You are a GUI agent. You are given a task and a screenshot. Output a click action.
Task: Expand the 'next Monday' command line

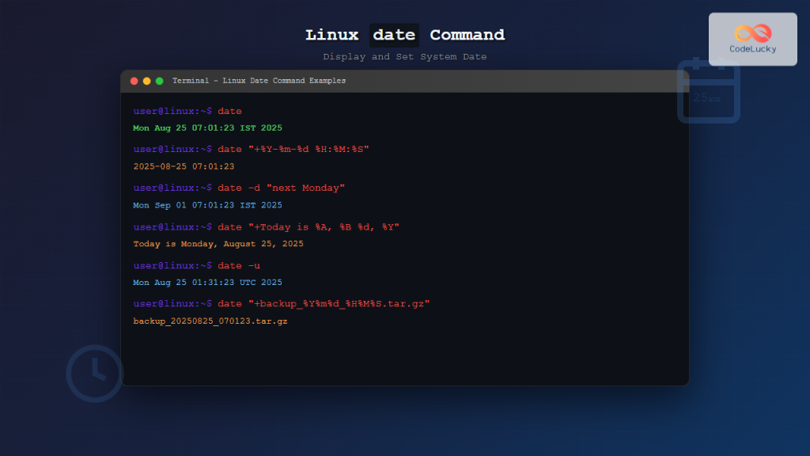(238, 188)
